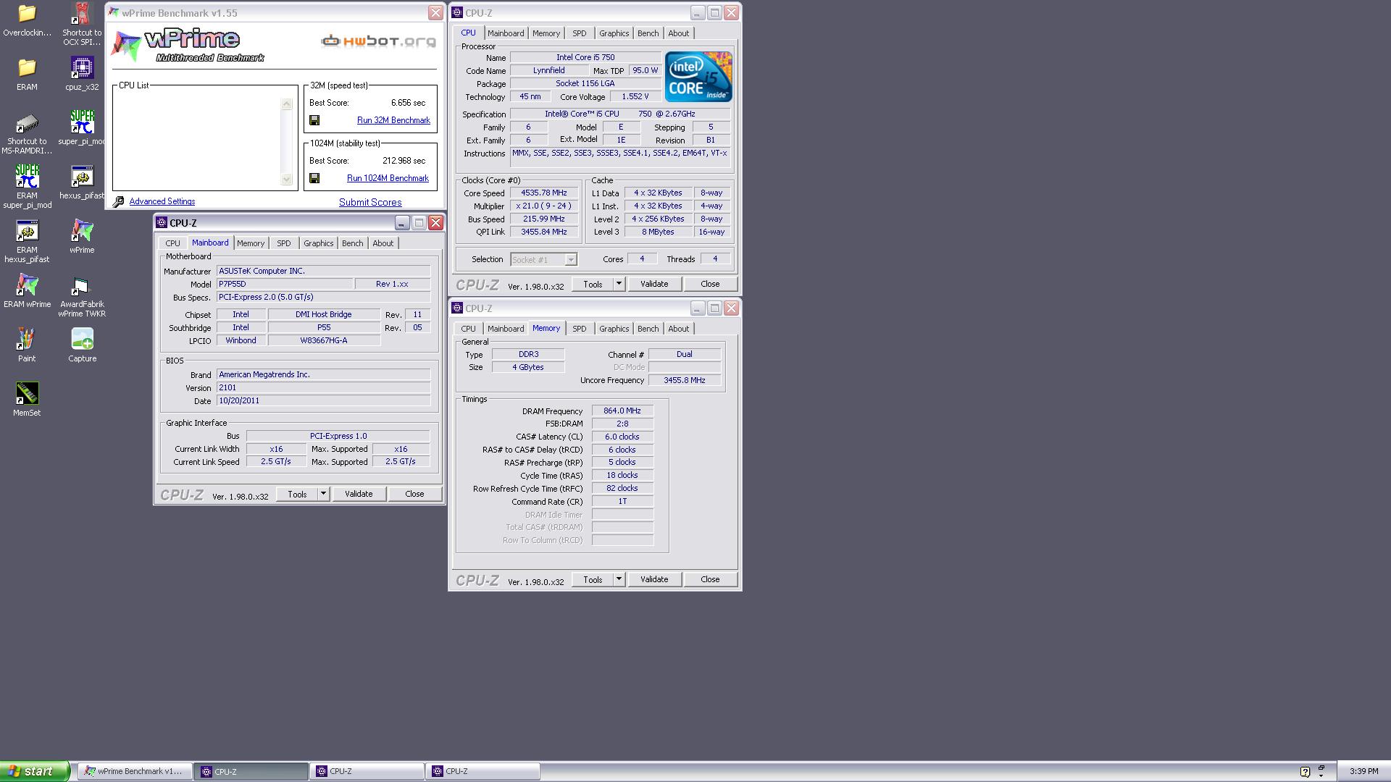Open the ERAM folder on desktop

27,74
